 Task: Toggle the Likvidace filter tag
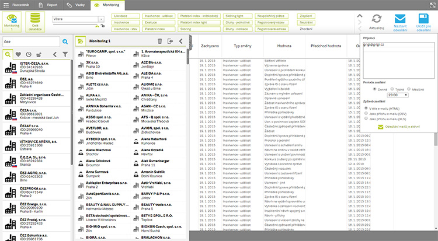coord(126,16)
